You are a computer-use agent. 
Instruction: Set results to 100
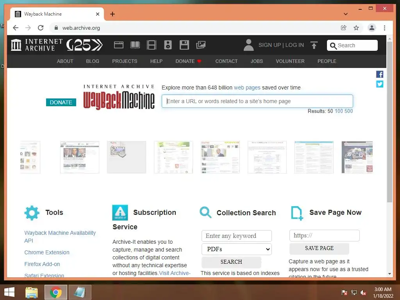point(339,111)
